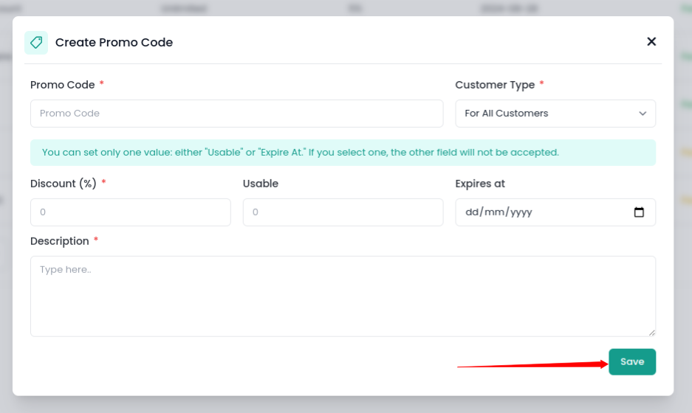This screenshot has width=692, height=413.
Task: Select the day segment of Expires at
Action: [x=472, y=212]
